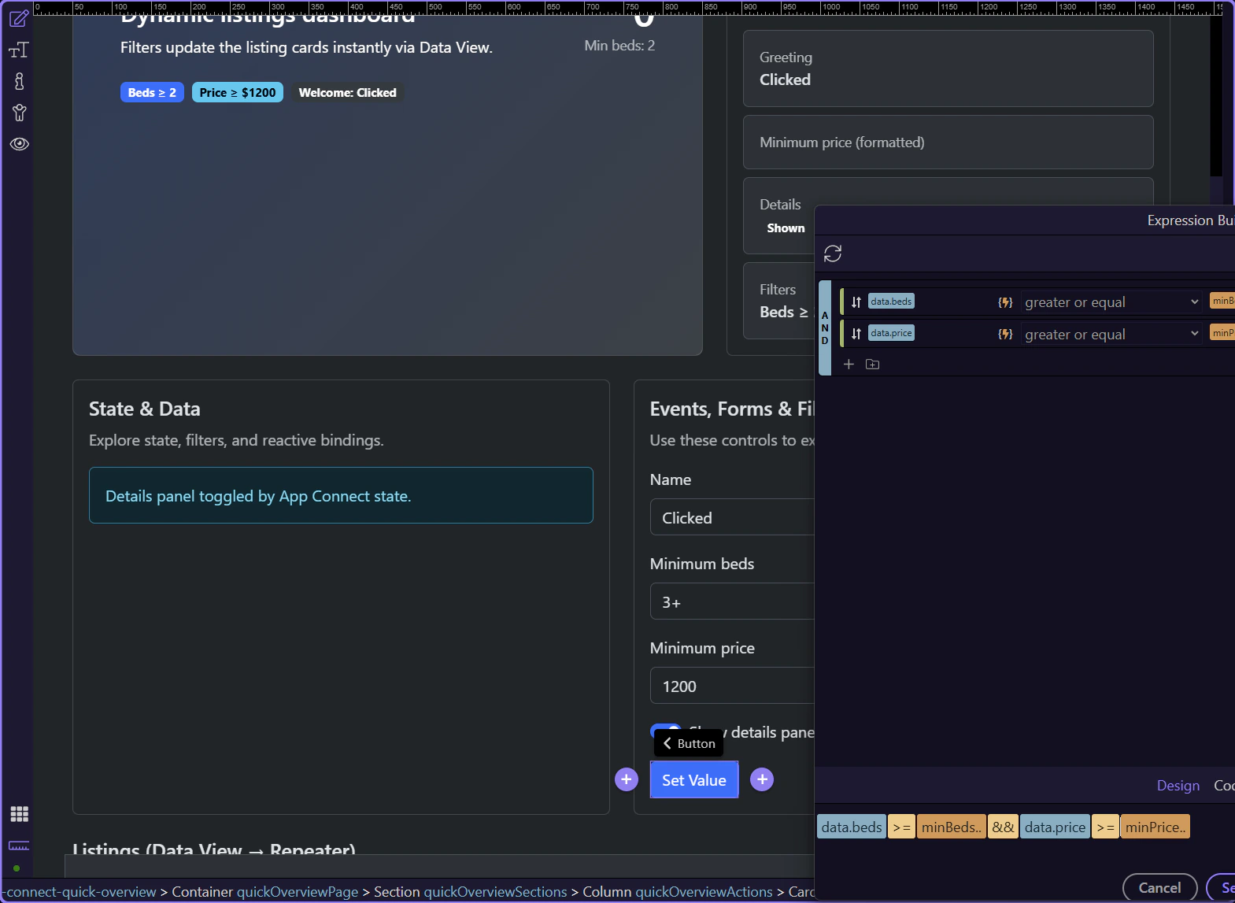
Task: Click the Cancel button
Action: pos(1159,888)
